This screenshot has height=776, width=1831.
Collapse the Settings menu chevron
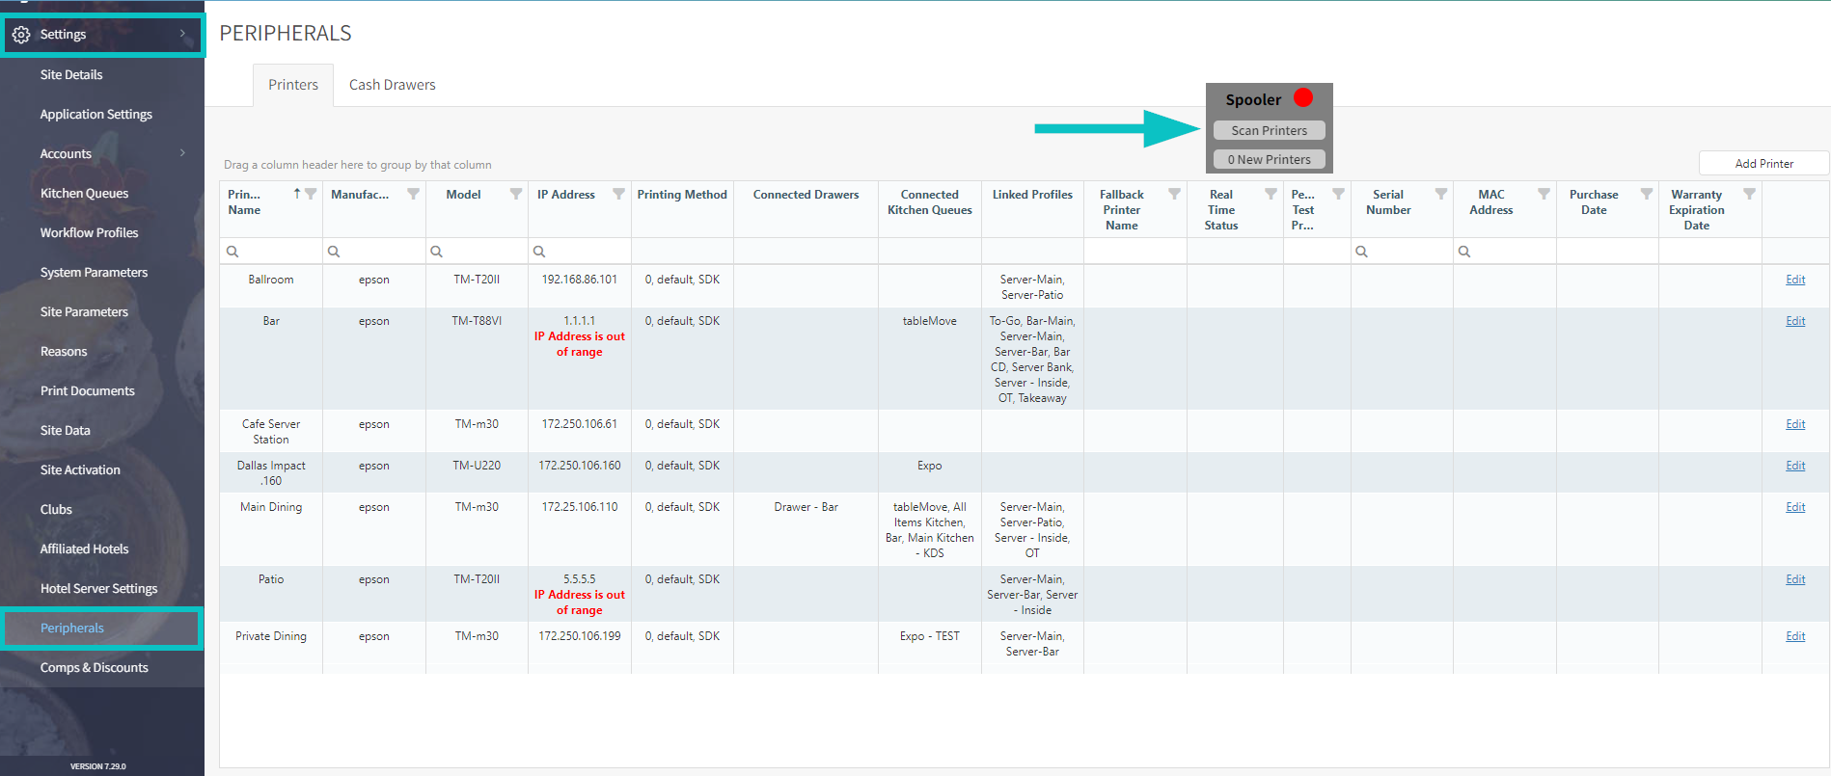click(182, 34)
